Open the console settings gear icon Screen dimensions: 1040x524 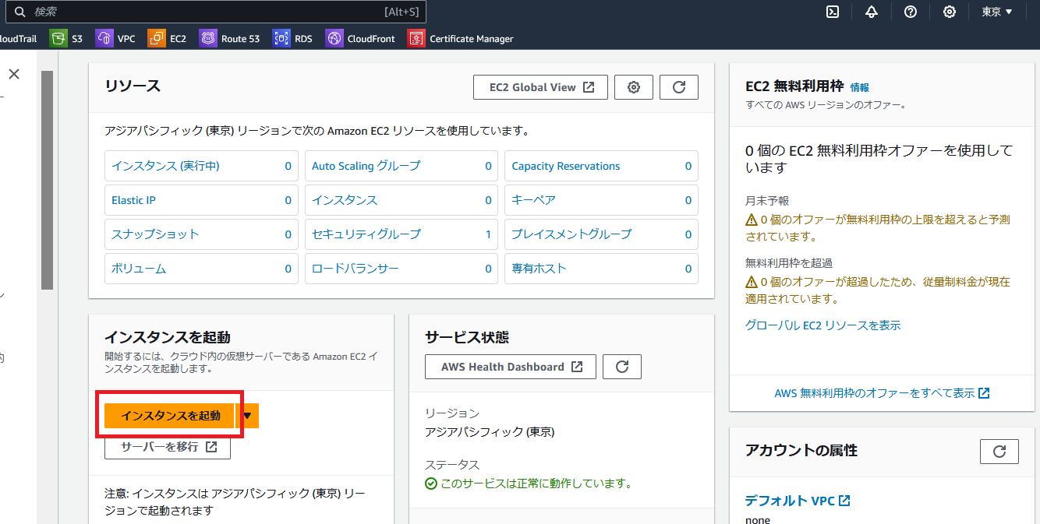(x=950, y=12)
